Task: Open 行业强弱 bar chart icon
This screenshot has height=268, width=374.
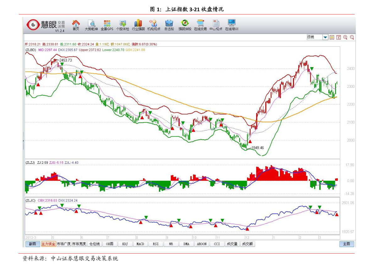Action: 138,24
